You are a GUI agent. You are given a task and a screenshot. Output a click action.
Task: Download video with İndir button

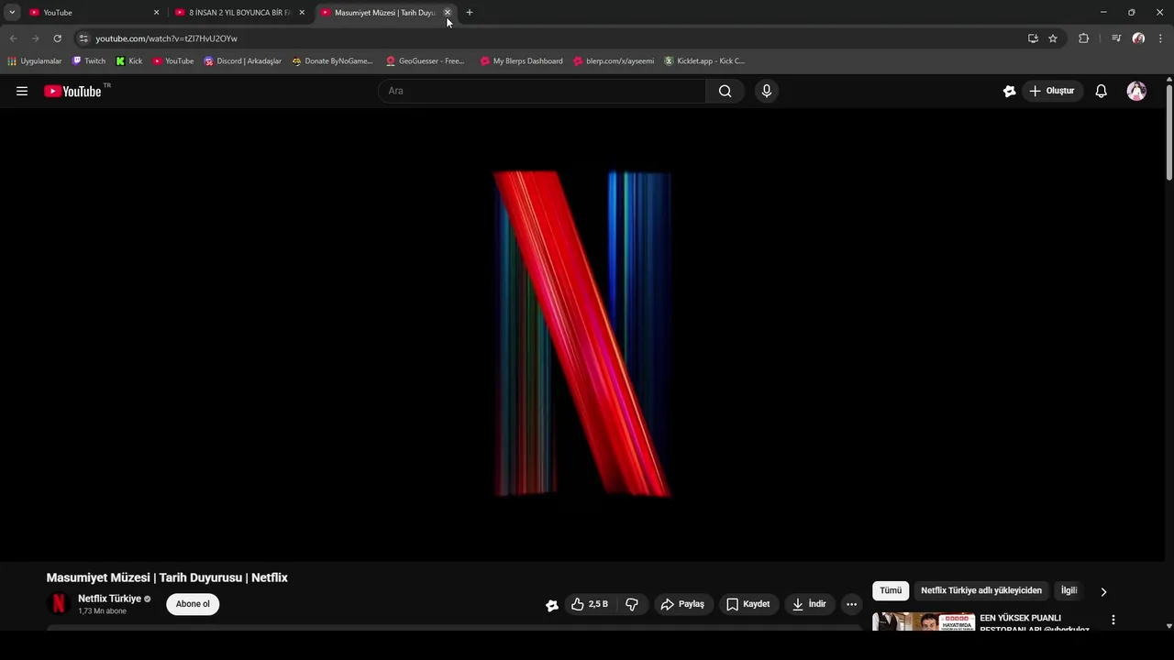pos(810,604)
